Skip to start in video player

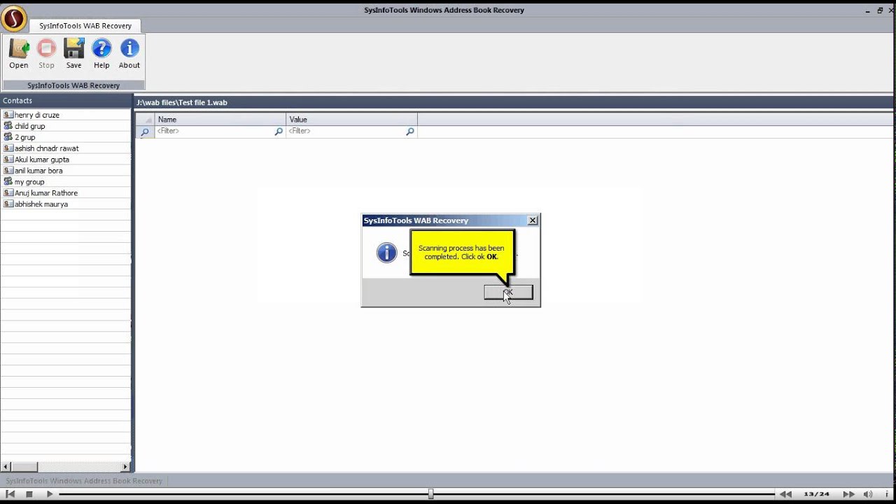coord(10,494)
